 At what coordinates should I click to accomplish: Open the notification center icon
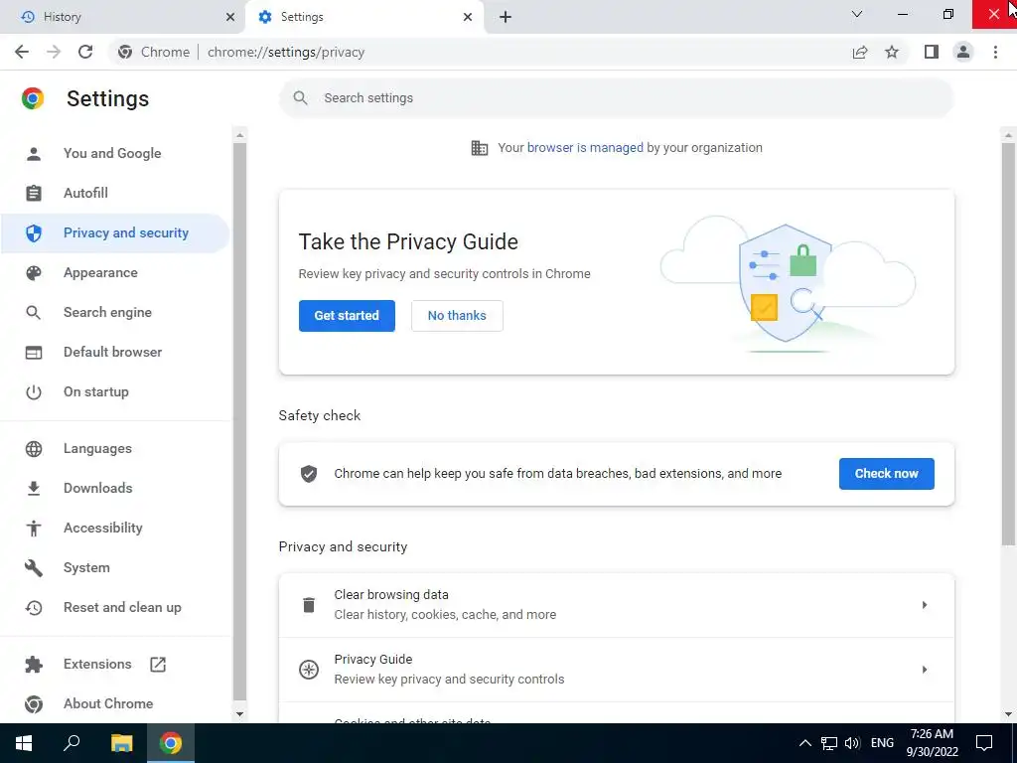pos(984,743)
